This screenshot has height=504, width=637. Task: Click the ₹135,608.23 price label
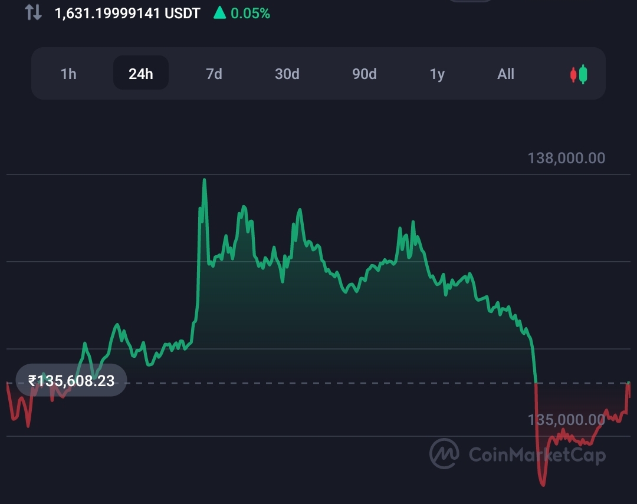71,381
